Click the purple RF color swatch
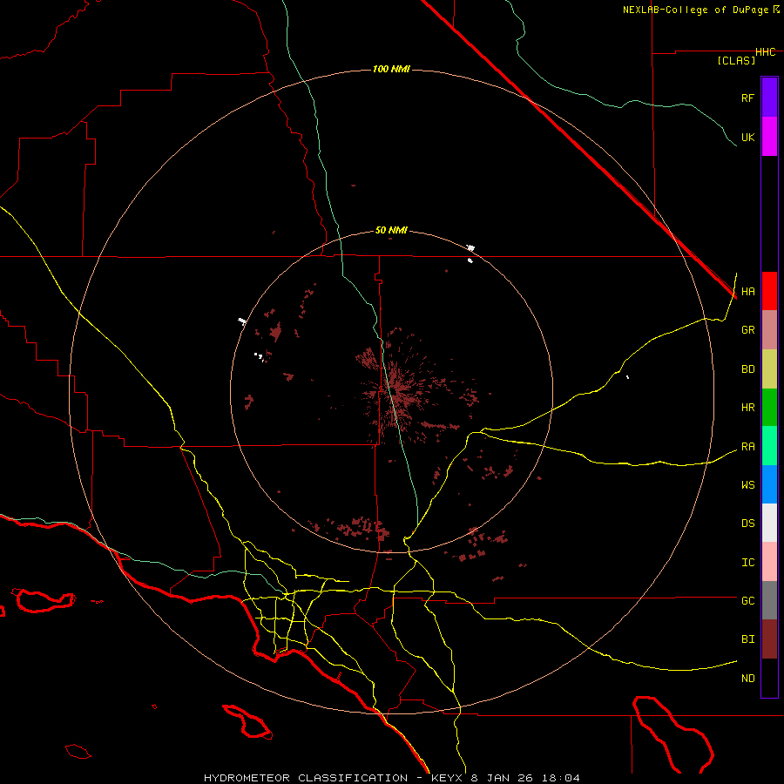784x784 pixels. pos(769,98)
